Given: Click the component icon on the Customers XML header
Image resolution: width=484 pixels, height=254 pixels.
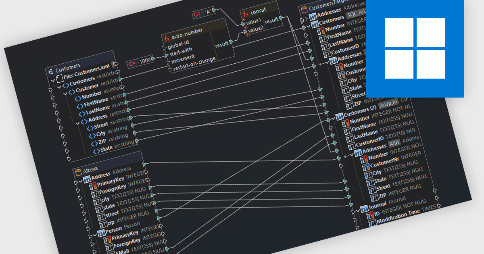Looking at the screenshot, I should (x=51, y=72).
